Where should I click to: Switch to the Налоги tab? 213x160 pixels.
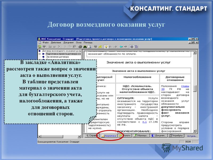coord(125,135)
